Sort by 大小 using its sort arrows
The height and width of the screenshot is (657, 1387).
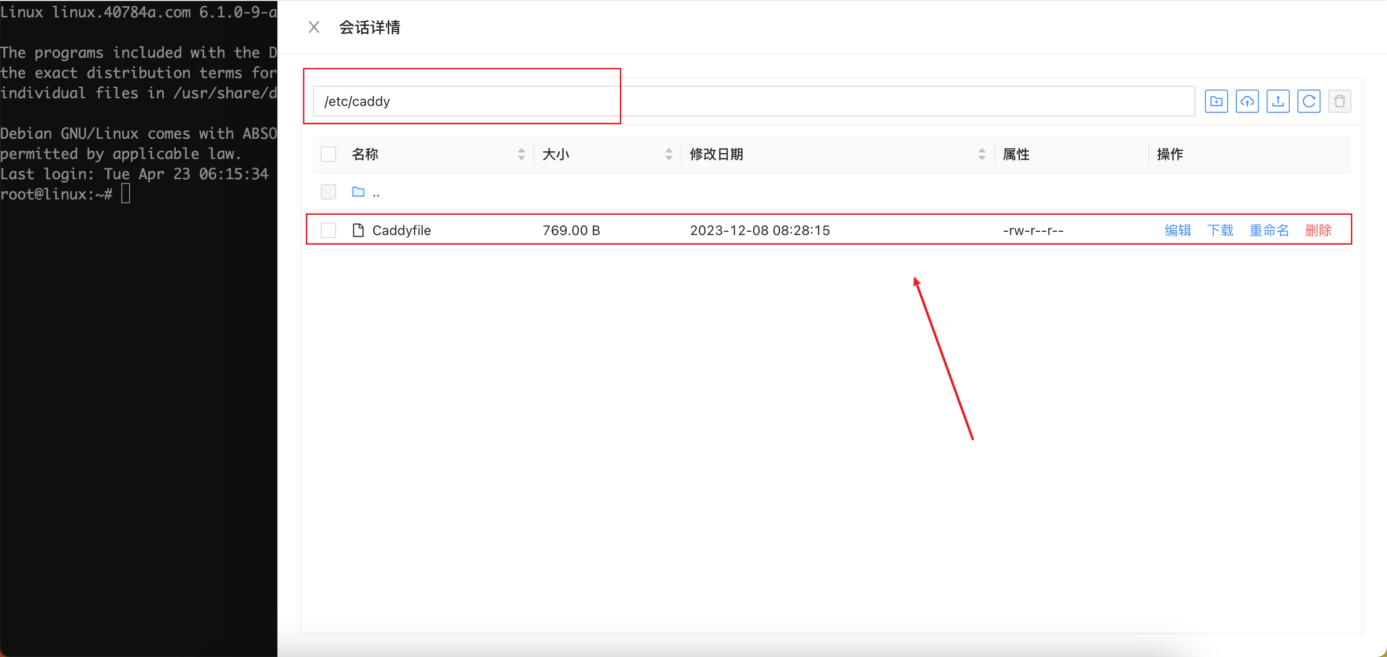669,154
